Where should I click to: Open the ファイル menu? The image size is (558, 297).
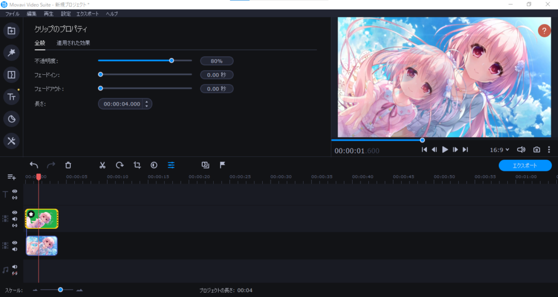click(x=12, y=13)
